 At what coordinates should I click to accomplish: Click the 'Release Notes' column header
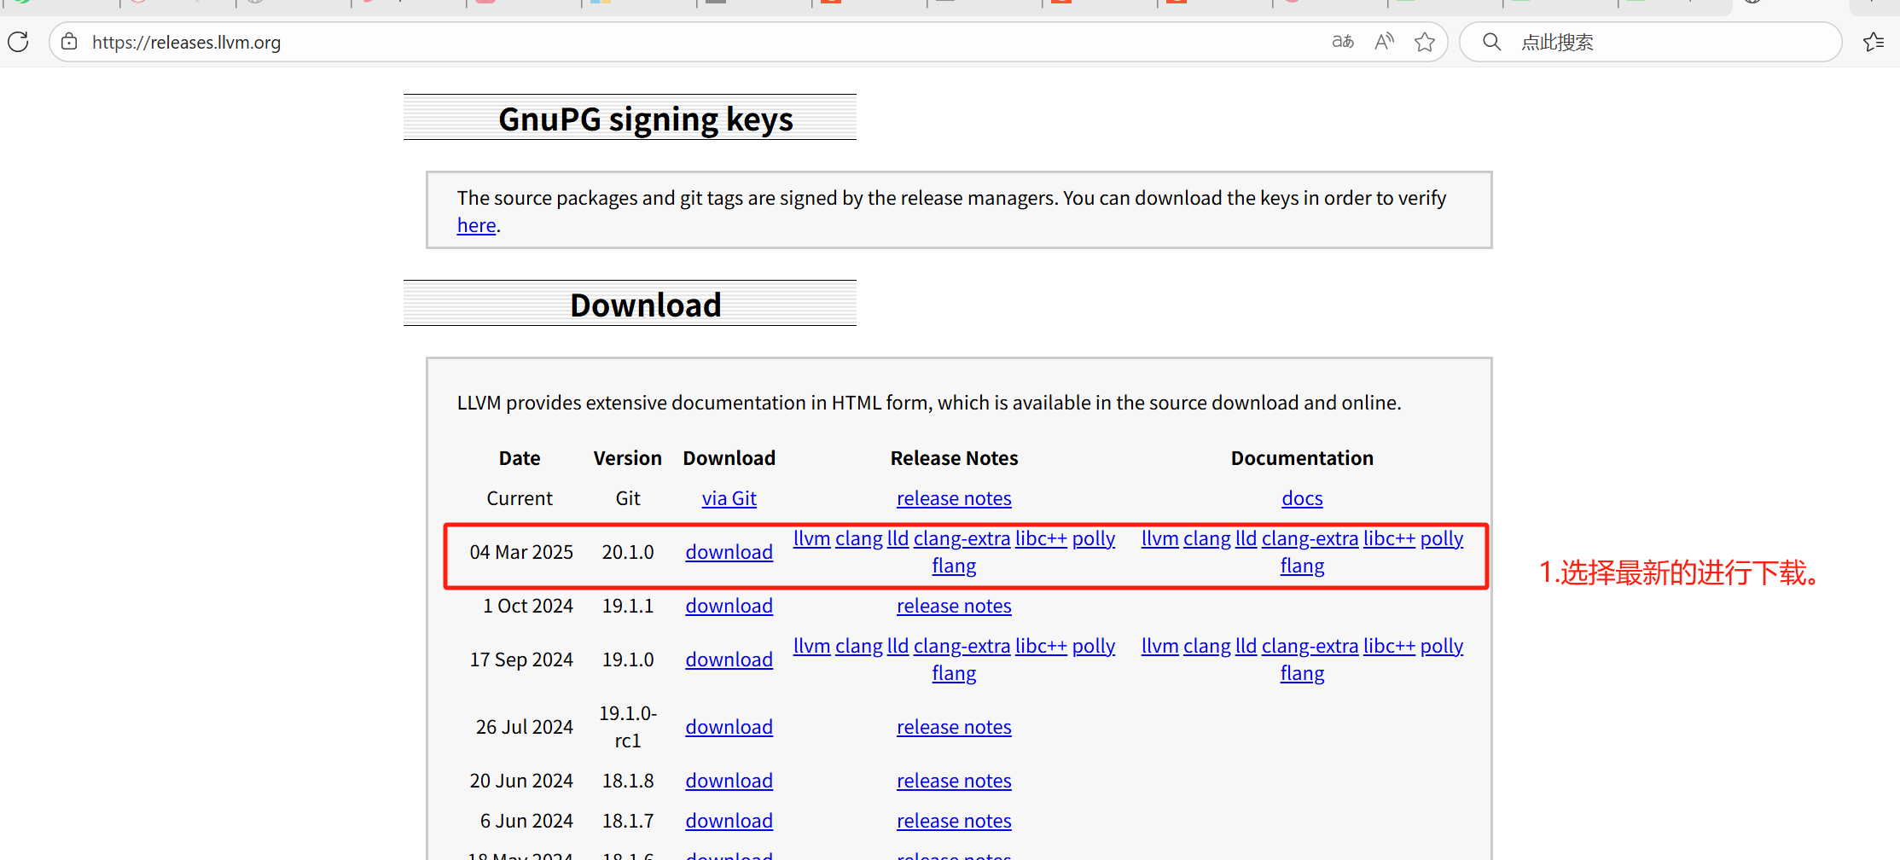coord(954,458)
